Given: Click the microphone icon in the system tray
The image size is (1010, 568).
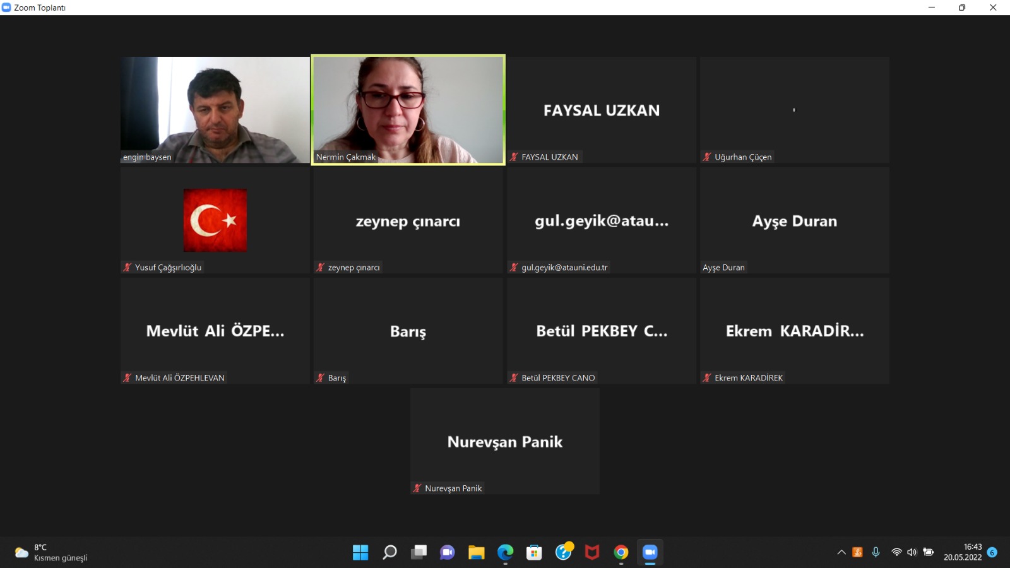Looking at the screenshot, I should tap(876, 553).
